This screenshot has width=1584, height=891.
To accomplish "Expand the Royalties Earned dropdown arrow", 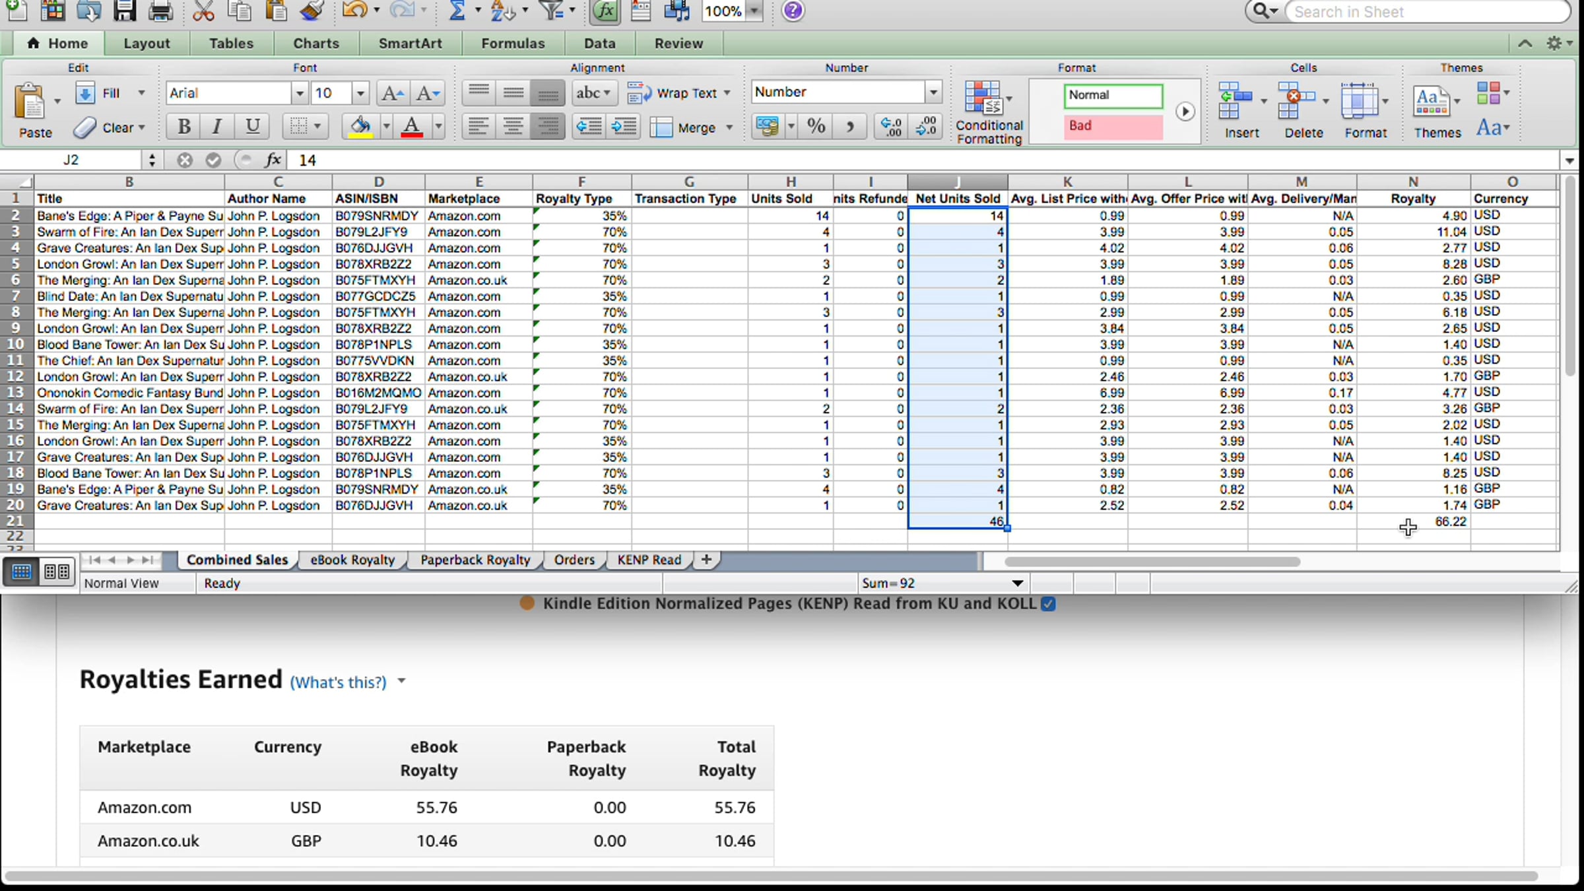I will pyautogui.click(x=401, y=681).
